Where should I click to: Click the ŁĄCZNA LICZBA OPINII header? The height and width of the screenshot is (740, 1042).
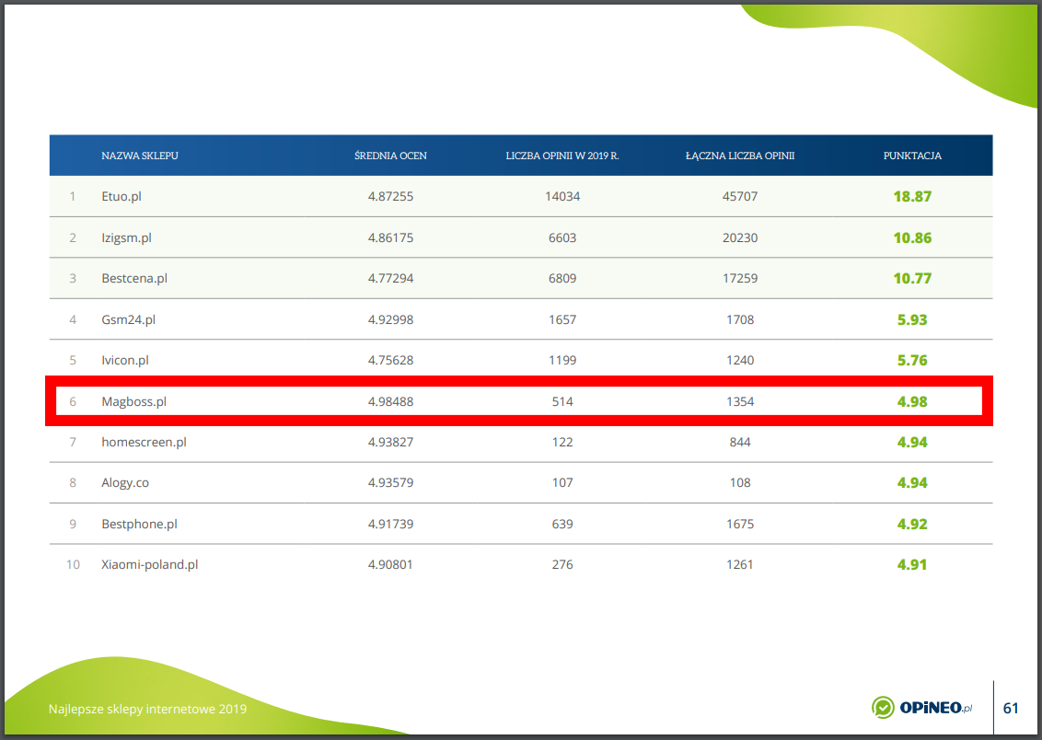740,156
